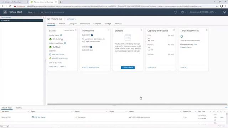Image resolution: width=228 pixels, height=128 pixels.
Task: Open the Initiator column filter dropdown
Action: click(x=180, y=111)
